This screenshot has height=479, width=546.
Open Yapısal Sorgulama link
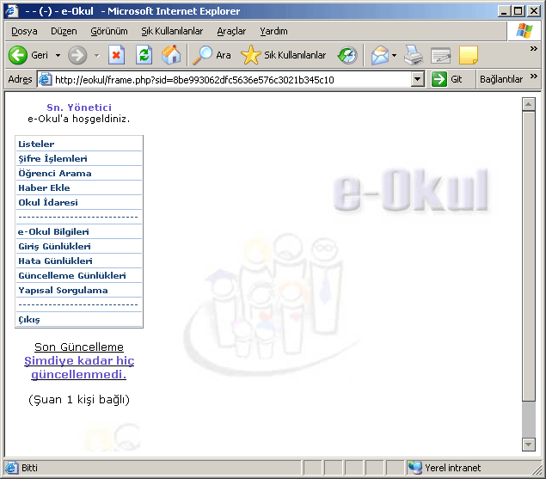[63, 290]
